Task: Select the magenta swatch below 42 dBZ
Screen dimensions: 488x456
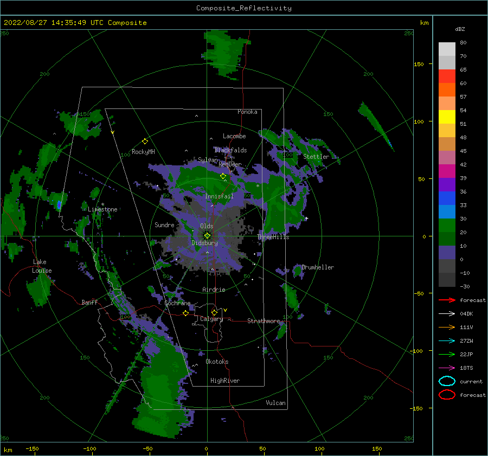Action: click(447, 171)
